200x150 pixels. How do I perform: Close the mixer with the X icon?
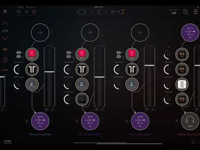(5, 11)
